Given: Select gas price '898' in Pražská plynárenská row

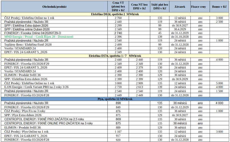Looking at the screenshot, I should pyautogui.click(x=118, y=103).
